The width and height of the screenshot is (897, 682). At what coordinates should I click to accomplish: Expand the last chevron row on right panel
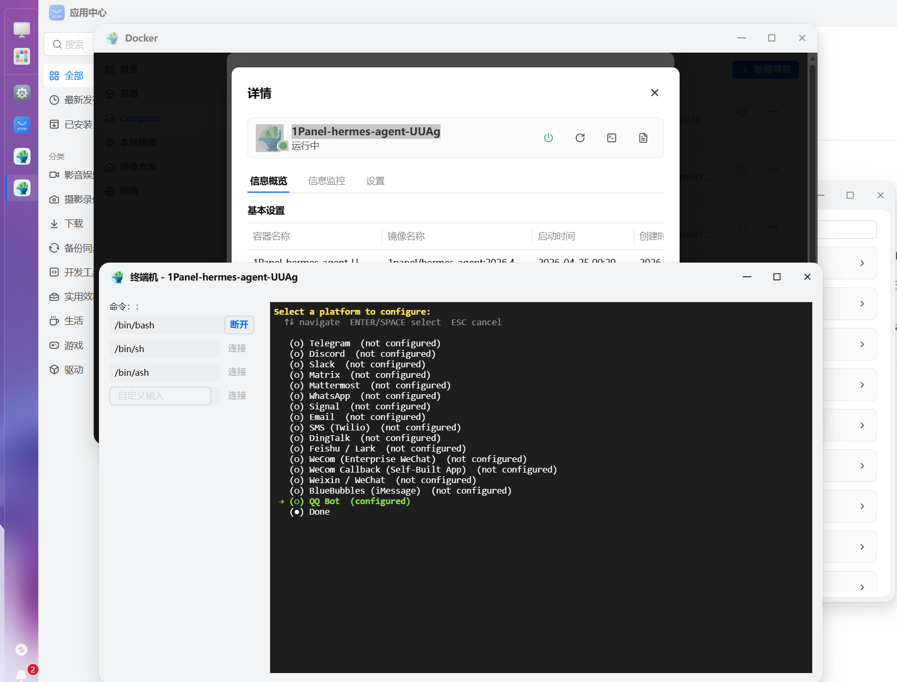tap(862, 587)
